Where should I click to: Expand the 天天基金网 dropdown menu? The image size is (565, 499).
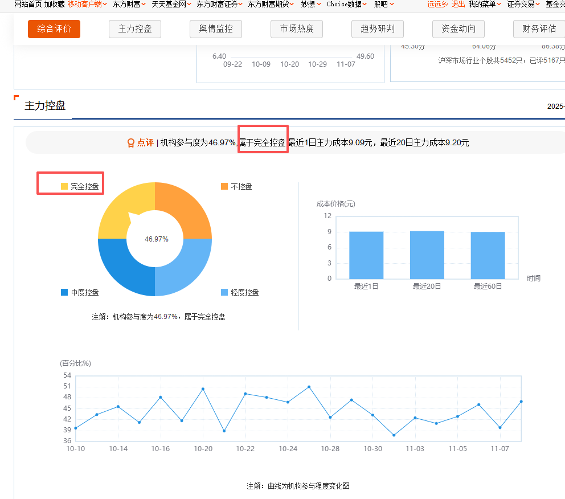pyautogui.click(x=171, y=4)
